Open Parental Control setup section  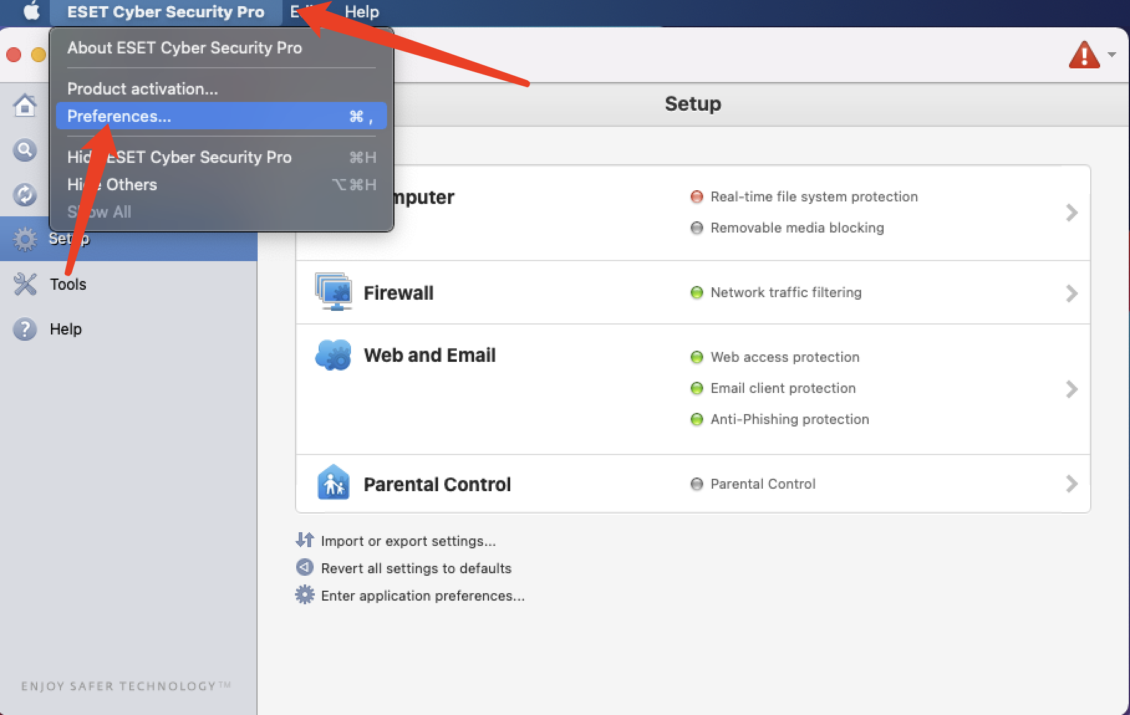click(693, 484)
